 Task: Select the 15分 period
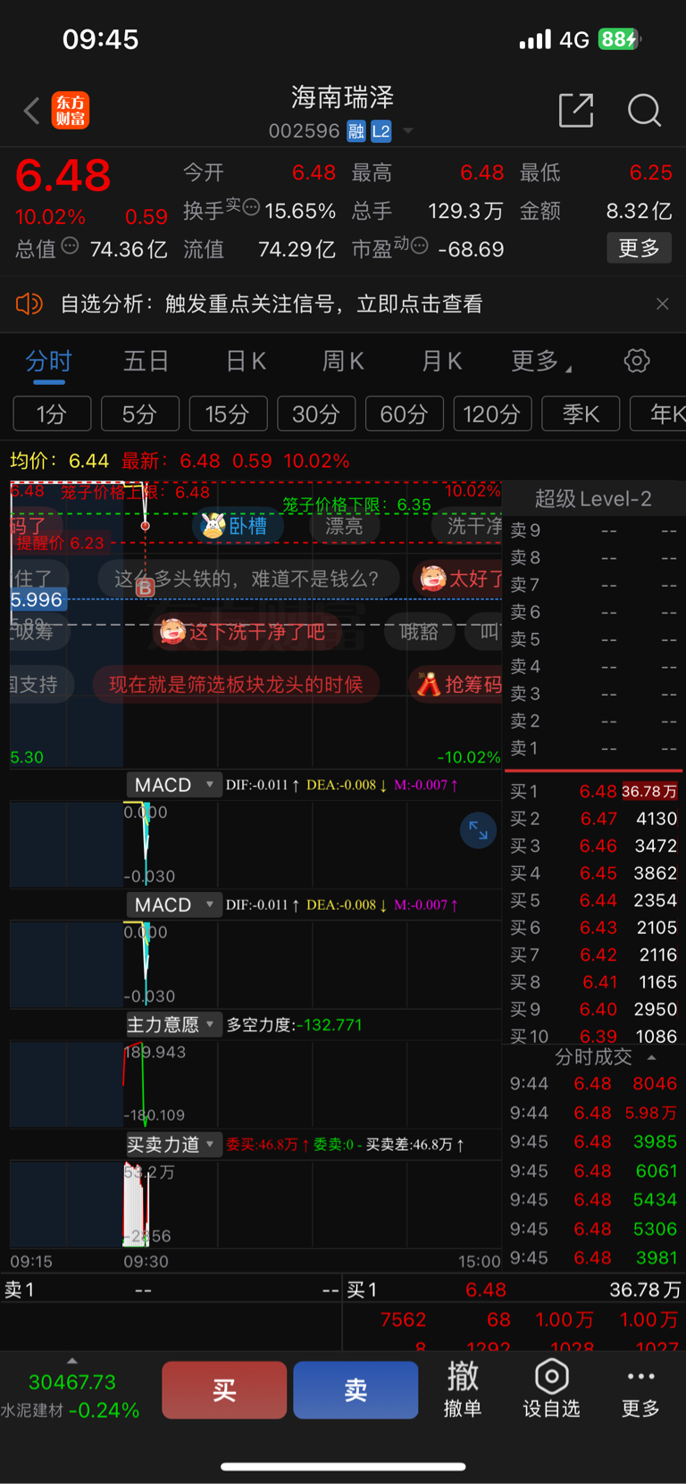click(x=228, y=414)
